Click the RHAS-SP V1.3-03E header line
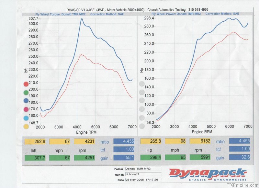Viewport: 259px width, 188px height. click(x=137, y=10)
